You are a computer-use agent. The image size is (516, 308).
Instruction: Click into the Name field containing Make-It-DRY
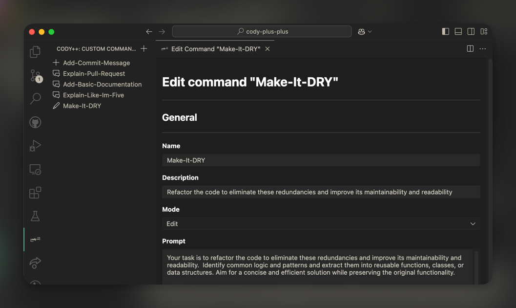pos(321,160)
